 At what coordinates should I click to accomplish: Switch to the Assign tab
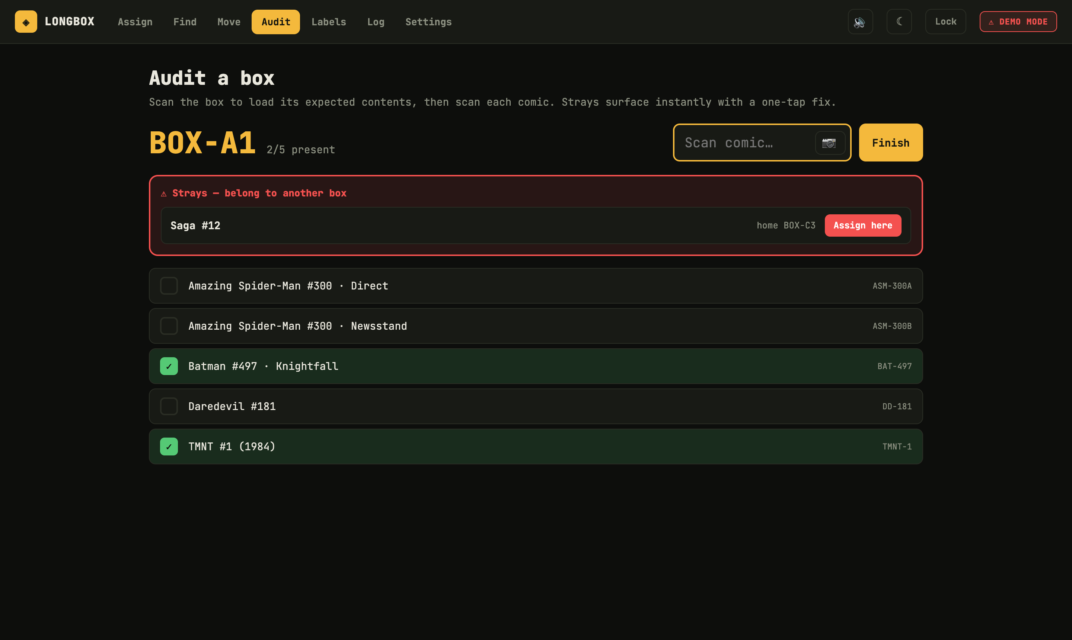(x=135, y=22)
